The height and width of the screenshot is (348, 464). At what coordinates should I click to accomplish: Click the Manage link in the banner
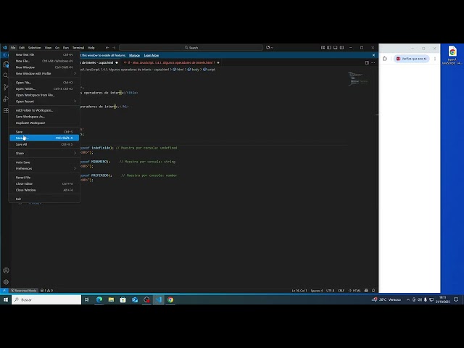pyautogui.click(x=134, y=55)
